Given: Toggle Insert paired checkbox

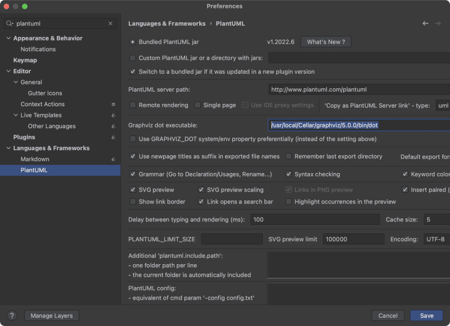Looking at the screenshot, I should pos(405,189).
